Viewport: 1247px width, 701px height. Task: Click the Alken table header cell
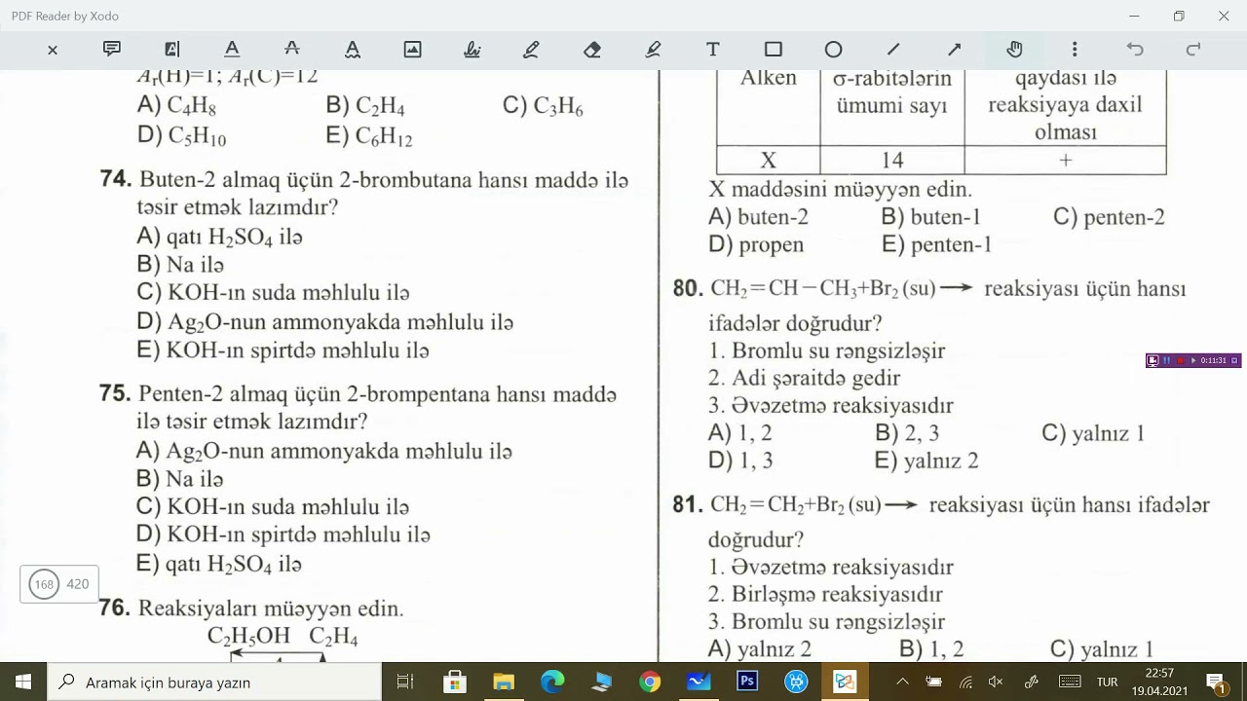(769, 107)
